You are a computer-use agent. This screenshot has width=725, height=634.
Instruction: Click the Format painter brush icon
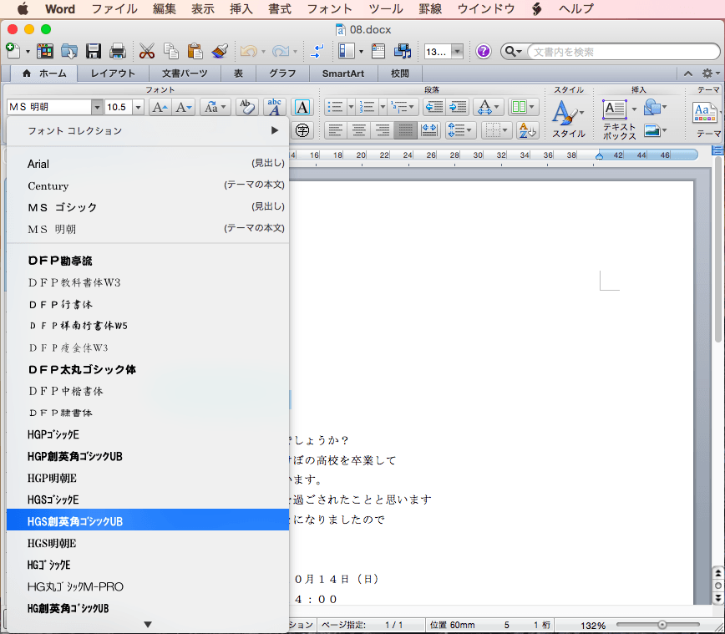(220, 51)
